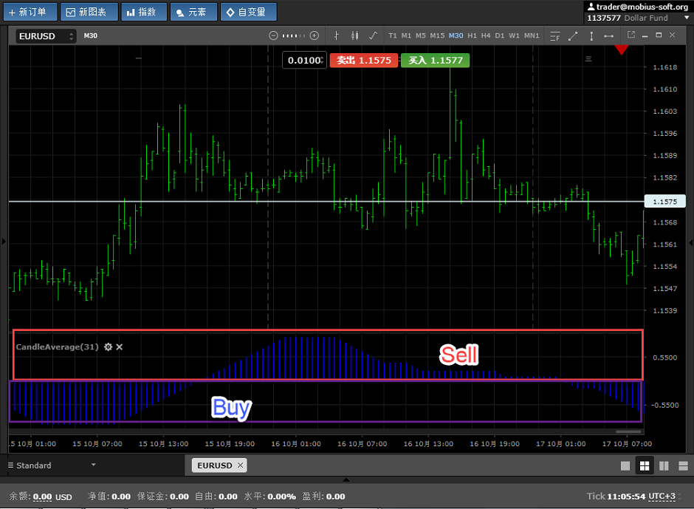Select the trend line drawing tool
This screenshot has height=509, width=694.
click(573, 36)
